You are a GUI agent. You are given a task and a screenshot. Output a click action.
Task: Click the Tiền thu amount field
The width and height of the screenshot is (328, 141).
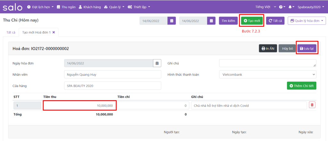(x=79, y=106)
